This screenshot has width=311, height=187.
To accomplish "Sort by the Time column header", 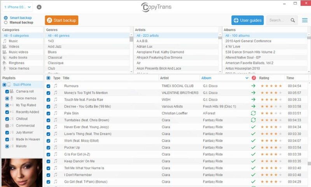I will [x=290, y=78].
